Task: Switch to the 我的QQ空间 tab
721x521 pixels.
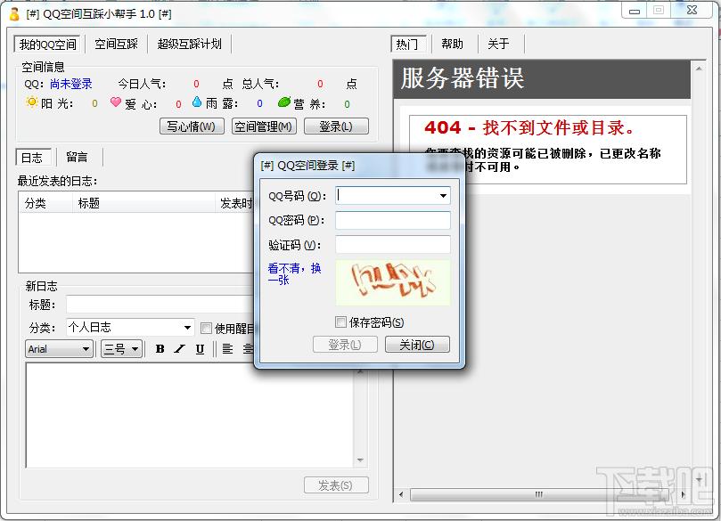Action: 47,45
